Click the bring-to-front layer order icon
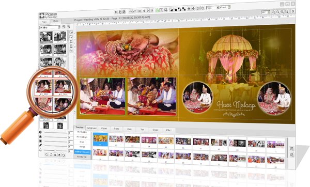This screenshot has height=187, width=310. click(171, 9)
